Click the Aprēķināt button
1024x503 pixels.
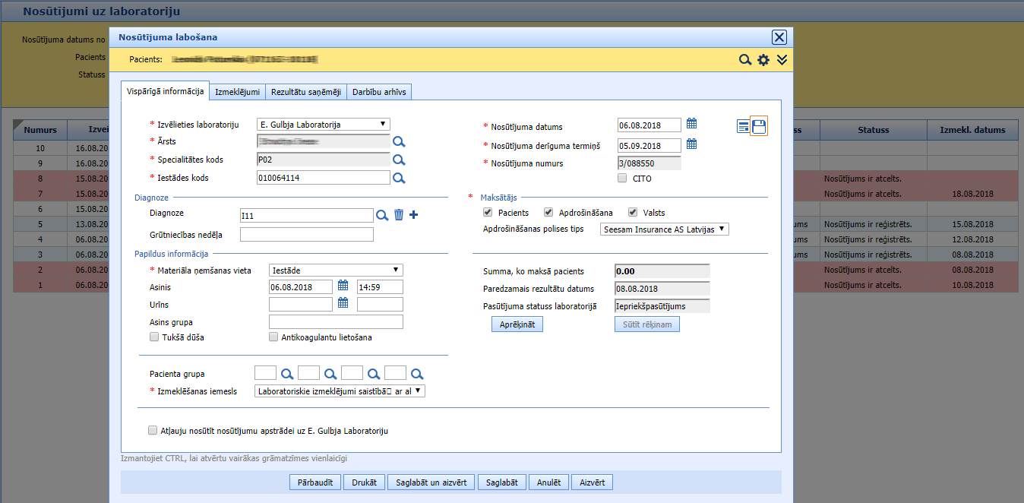coord(517,324)
